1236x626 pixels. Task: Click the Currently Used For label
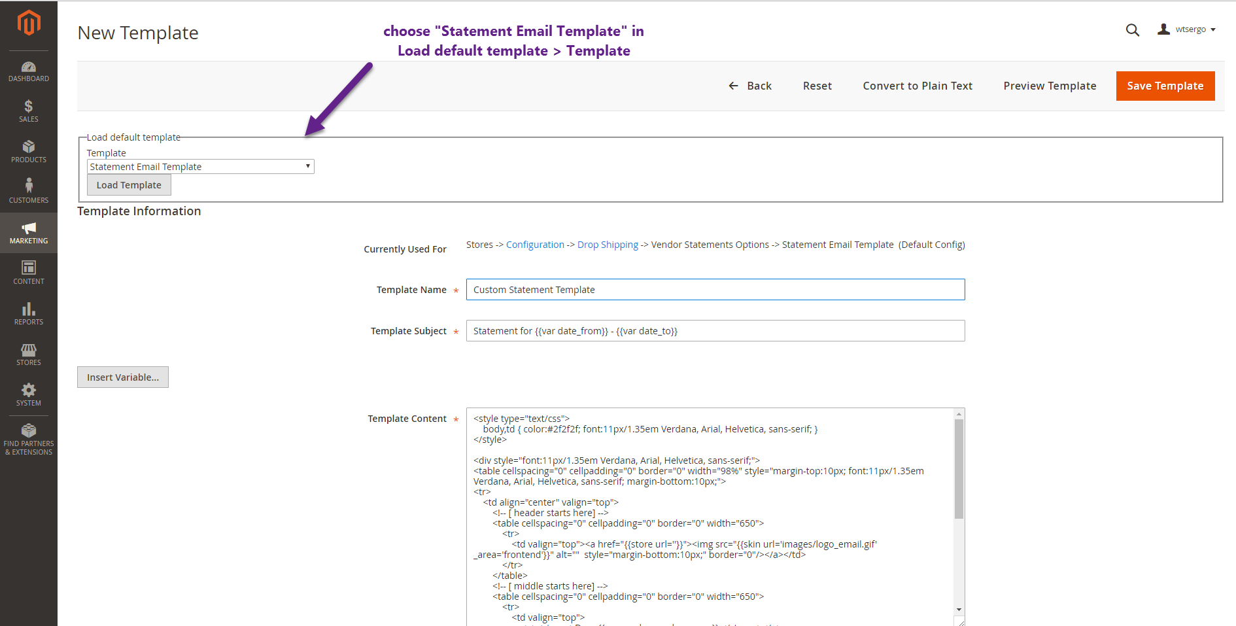[x=405, y=249]
